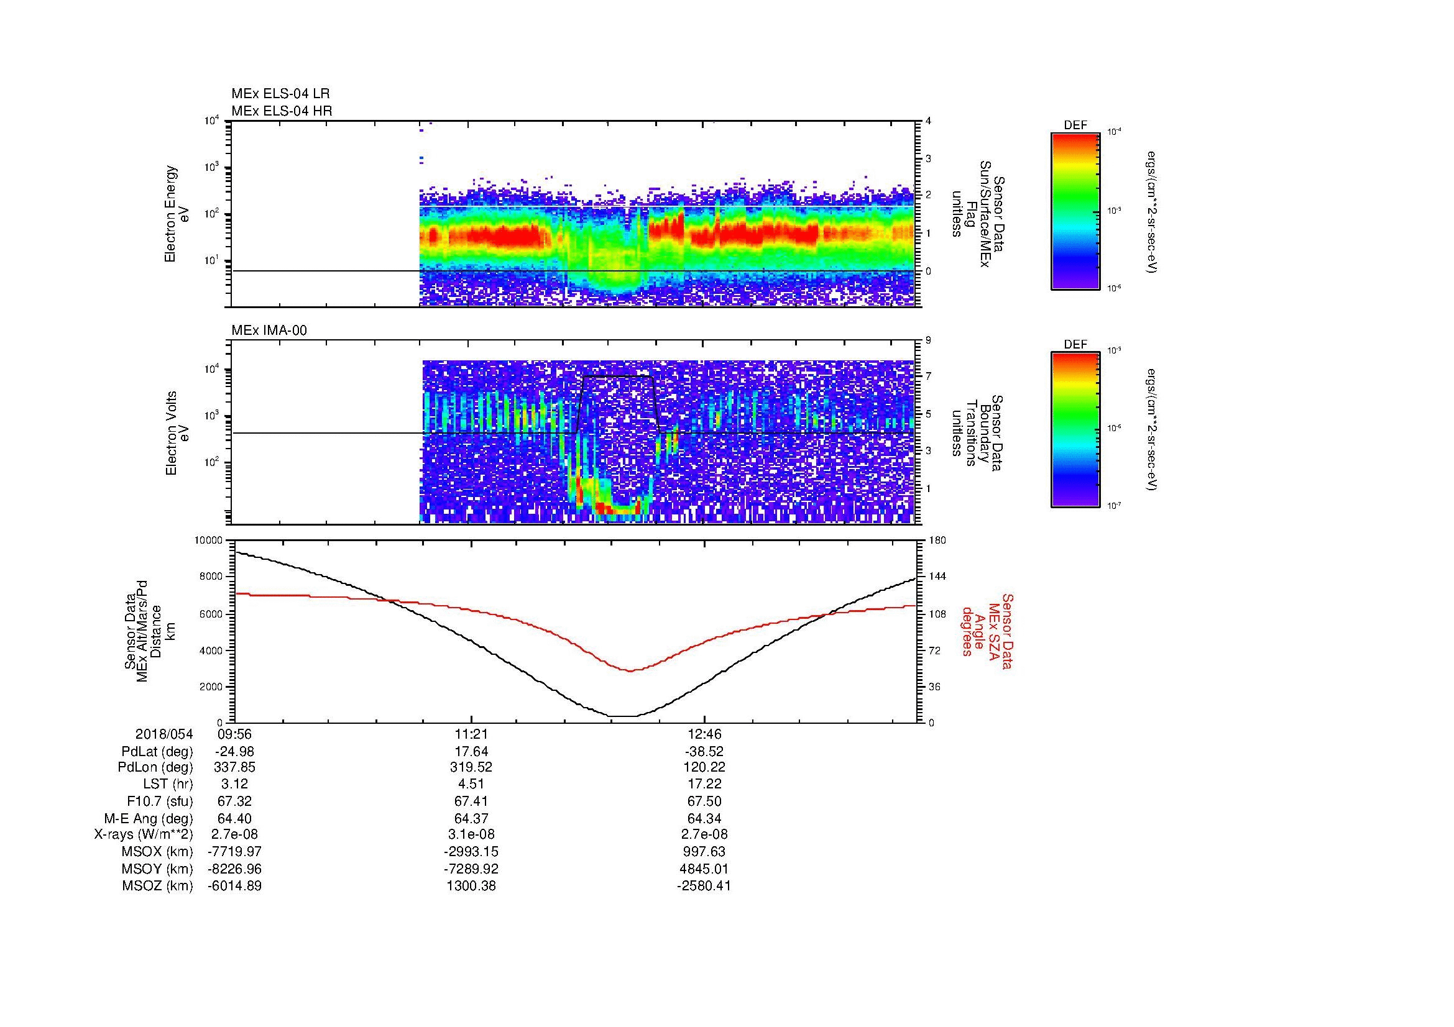The image size is (1454, 1027).
Task: Click the PdLat value '-38.52'
Action: (x=705, y=752)
